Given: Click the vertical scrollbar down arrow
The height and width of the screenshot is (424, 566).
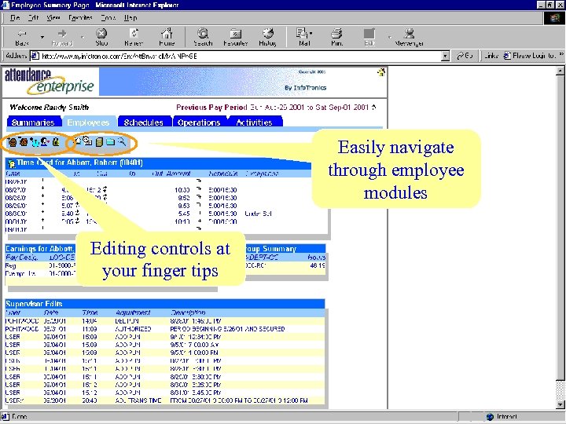Looking at the screenshot, I should coord(560,404).
